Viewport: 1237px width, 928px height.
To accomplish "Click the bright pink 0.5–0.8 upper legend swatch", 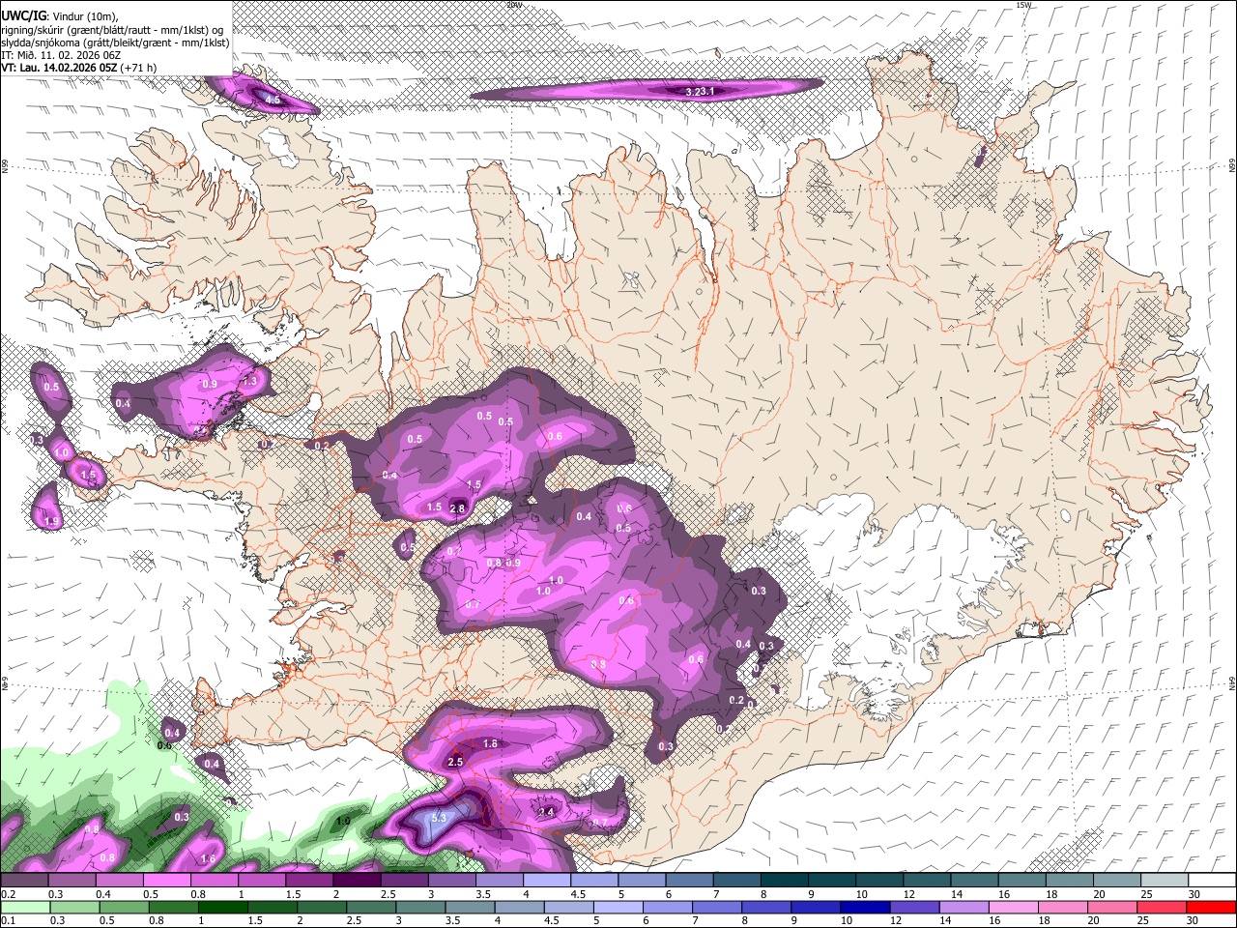I will [166, 881].
